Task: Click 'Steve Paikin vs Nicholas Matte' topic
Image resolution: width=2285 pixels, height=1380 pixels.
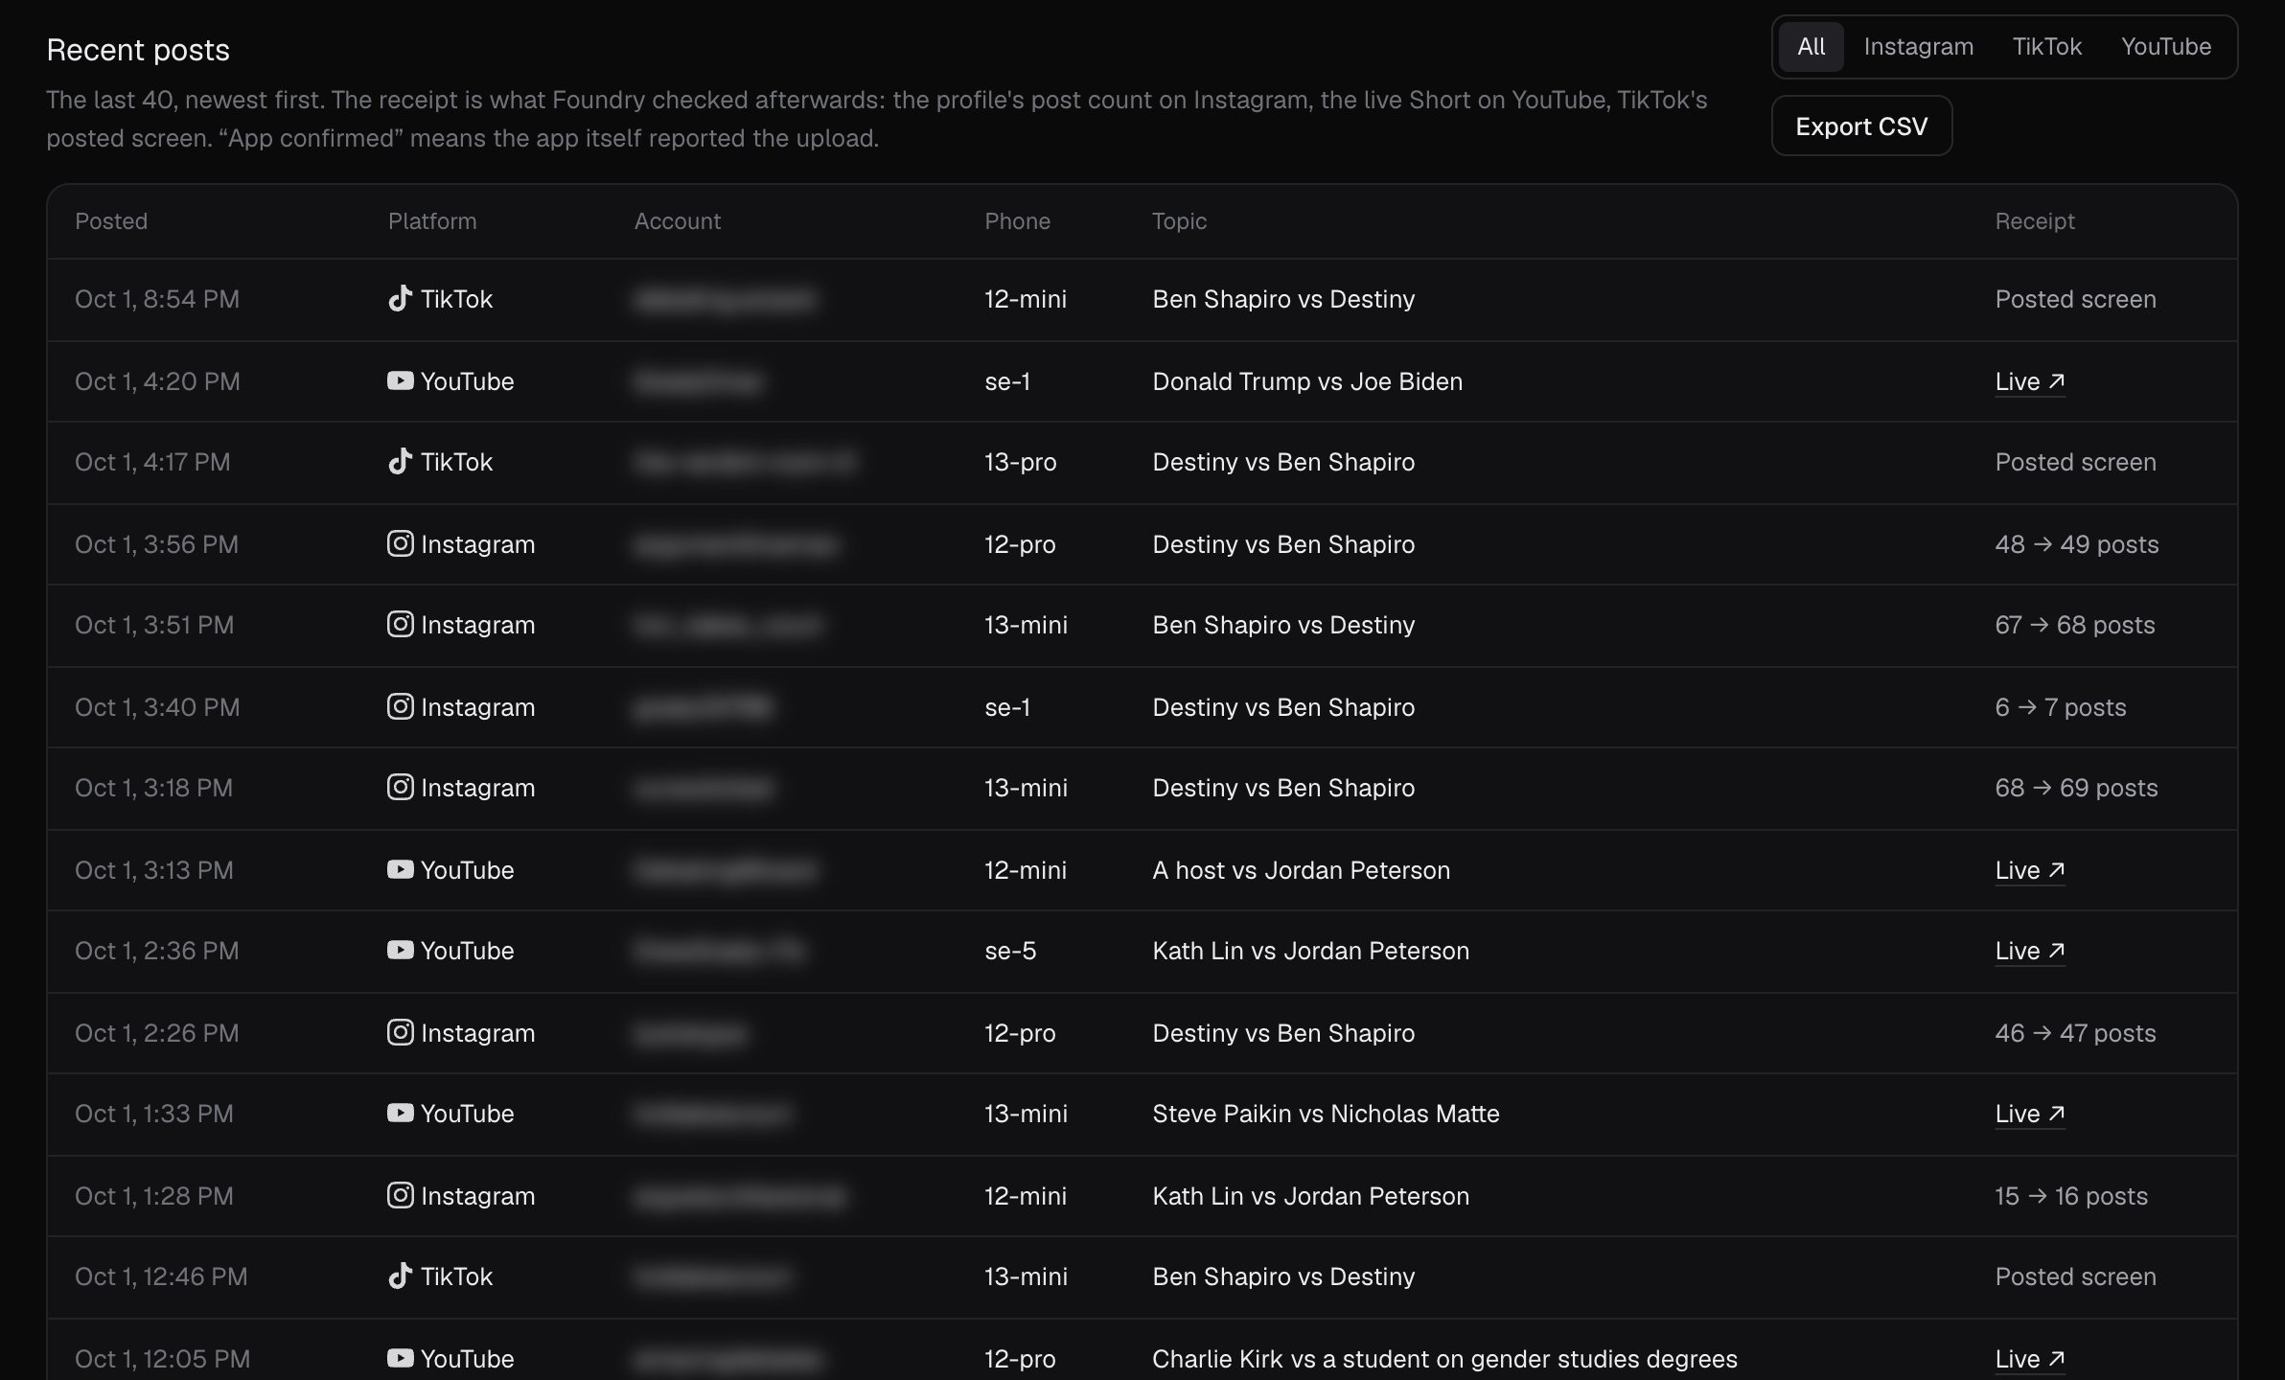Action: pyautogui.click(x=1326, y=1114)
